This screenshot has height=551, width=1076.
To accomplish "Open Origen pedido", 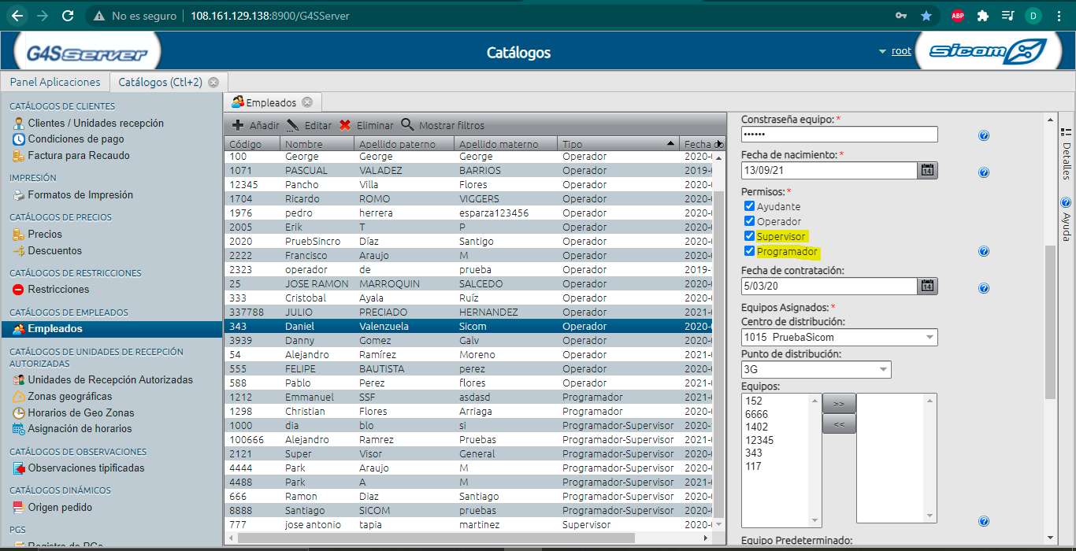I will pos(59,508).
